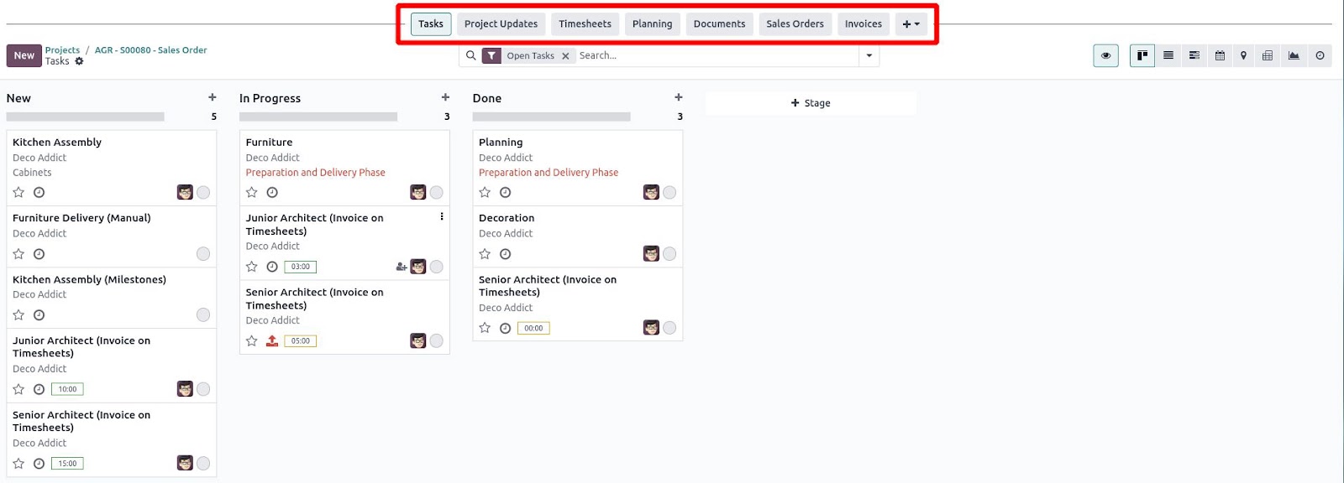Click assignee avatar on Planning card
The height and width of the screenshot is (483, 1344).
point(651,193)
